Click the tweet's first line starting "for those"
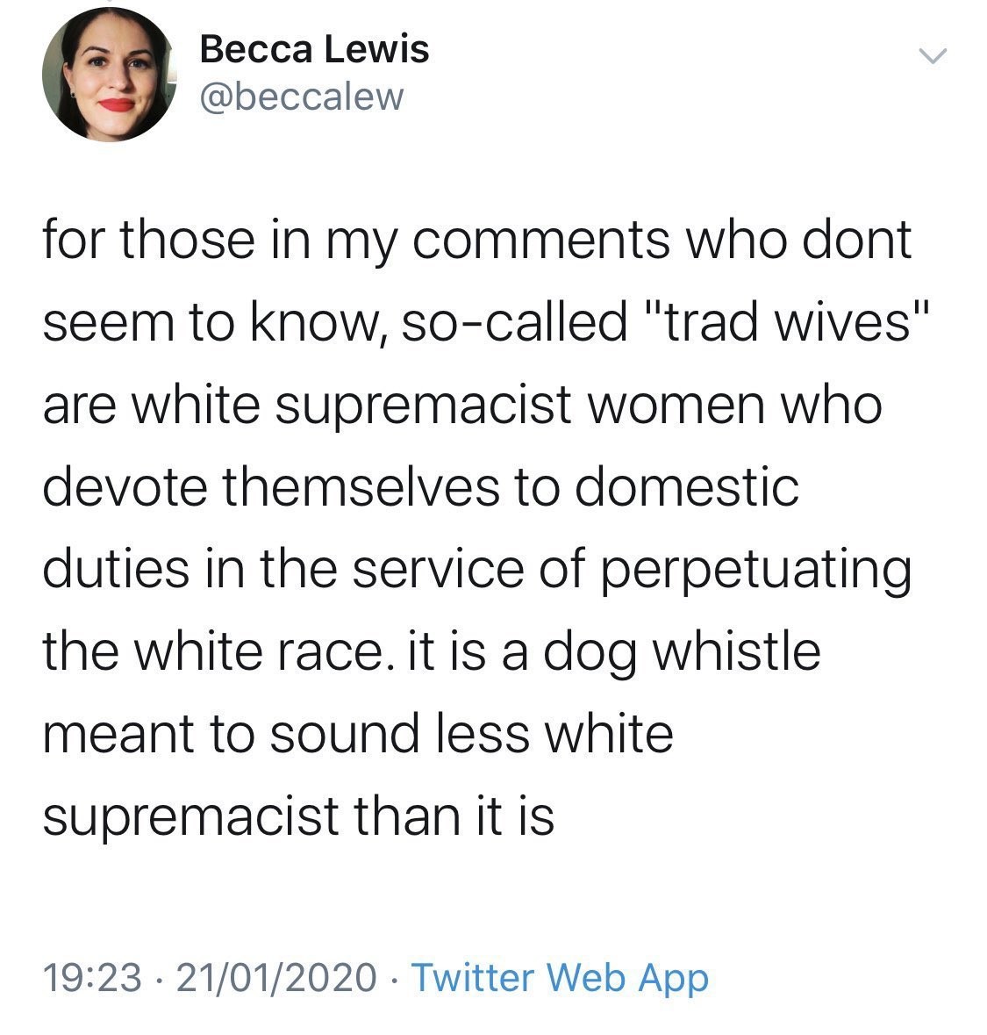The height and width of the screenshot is (1035, 987). click(x=477, y=241)
